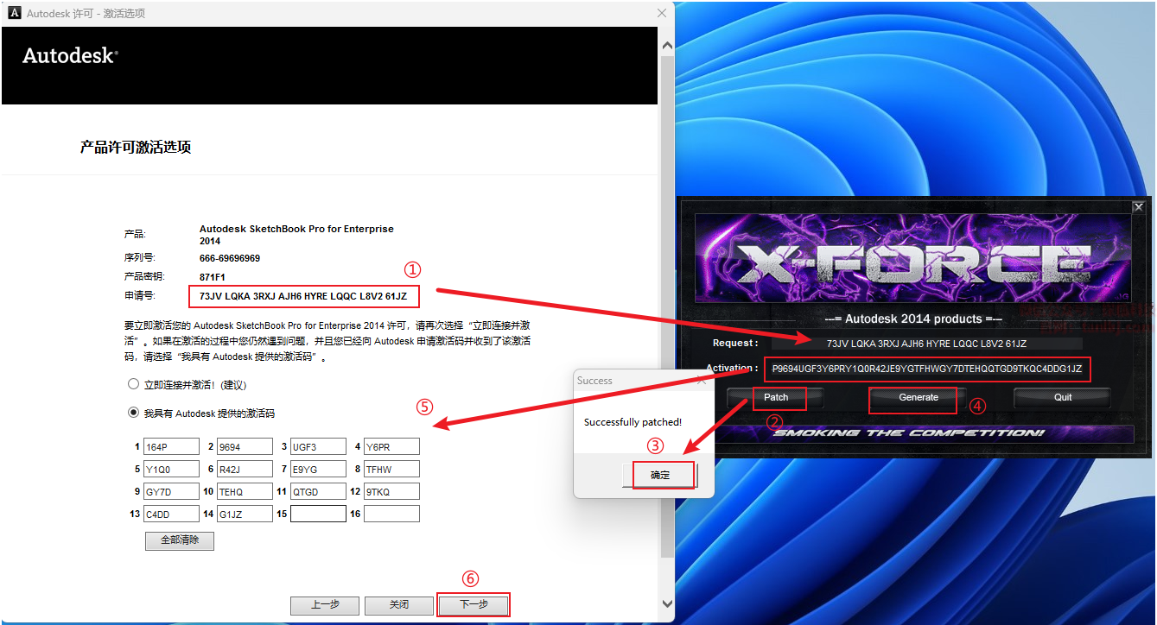Click the scroll-up arrow of Autodesk window
This screenshot has width=1157, height=625.
666,46
